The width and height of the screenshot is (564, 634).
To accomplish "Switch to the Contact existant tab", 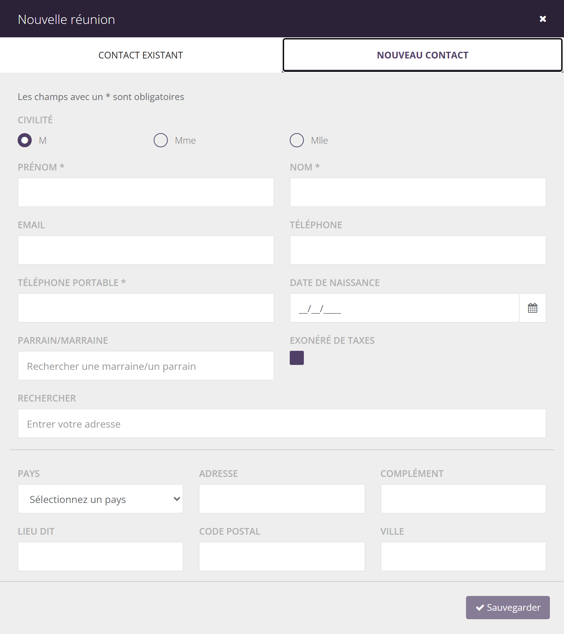I will pos(141,55).
